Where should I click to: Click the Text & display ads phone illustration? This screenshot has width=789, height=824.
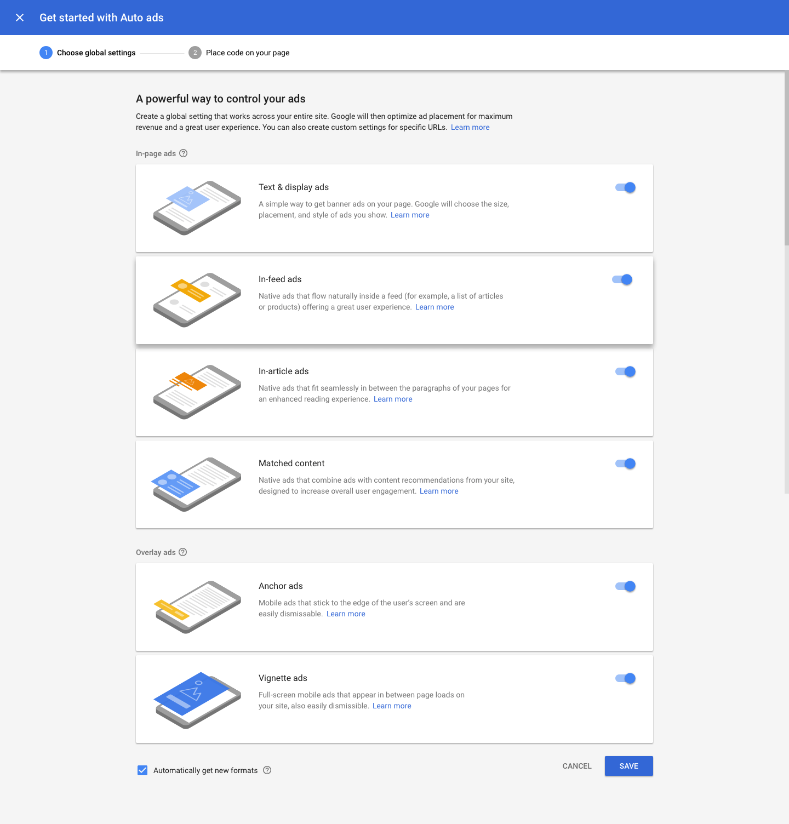pyautogui.click(x=197, y=208)
